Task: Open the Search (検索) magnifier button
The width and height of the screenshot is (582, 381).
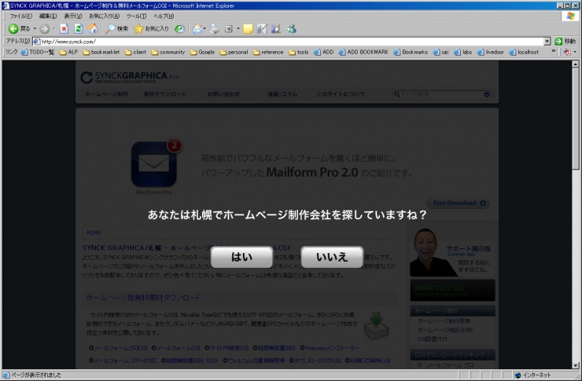Action: click(116, 28)
